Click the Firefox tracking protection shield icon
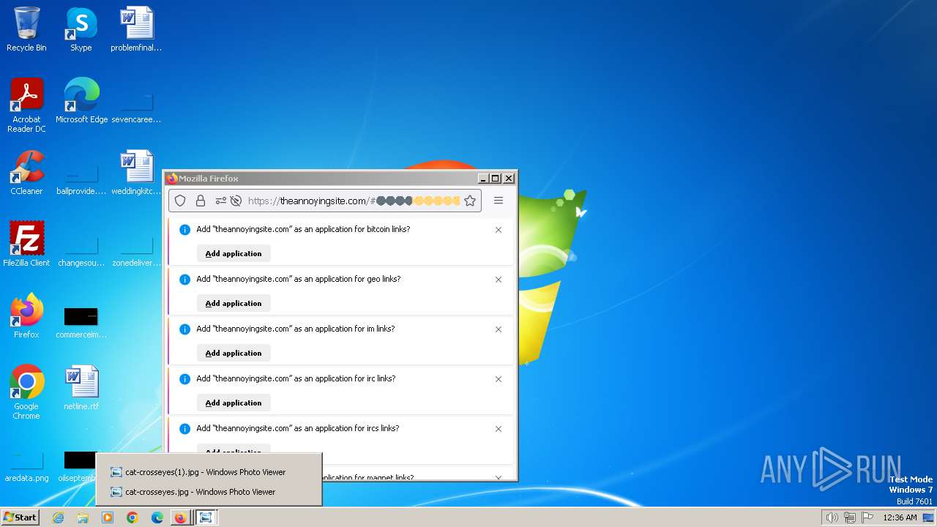 point(180,201)
